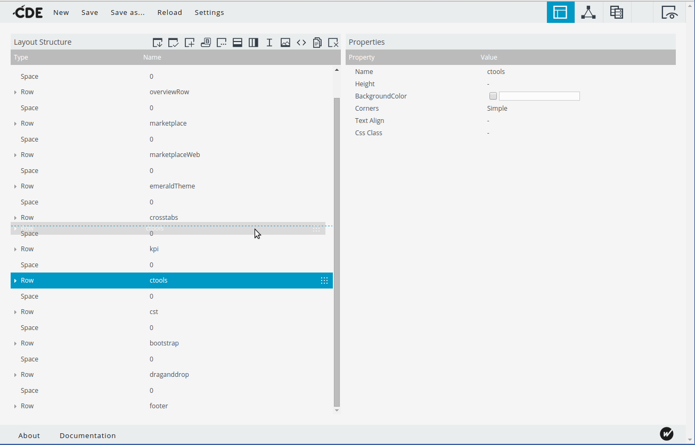Duplicate the selected layout element
Viewport: 695px width, 445px height.
[317, 42]
